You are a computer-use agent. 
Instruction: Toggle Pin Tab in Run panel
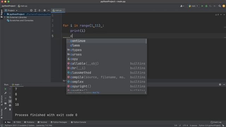[5, 108]
